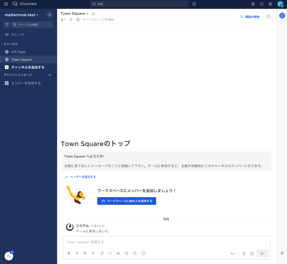Open the product switcher grid icon
Screen dimensions: 287x264
coord(6,4)
